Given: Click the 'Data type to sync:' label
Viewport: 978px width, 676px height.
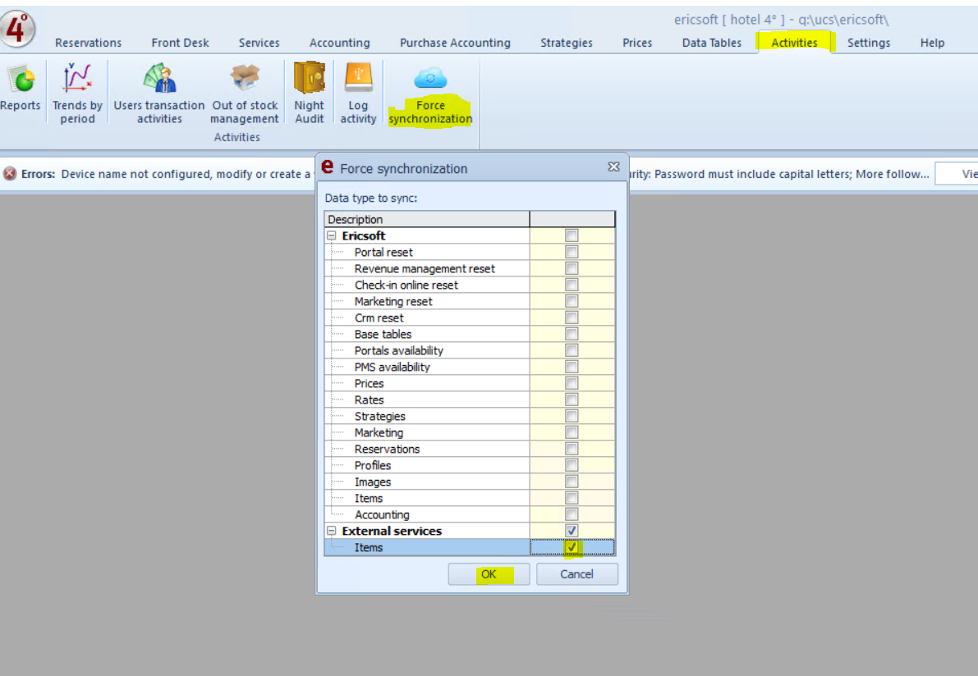Looking at the screenshot, I should click(371, 199).
